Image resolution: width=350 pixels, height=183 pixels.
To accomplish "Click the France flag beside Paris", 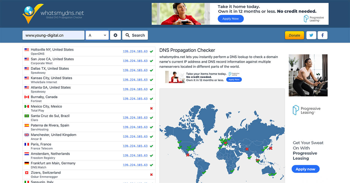I will tap(27, 144).
